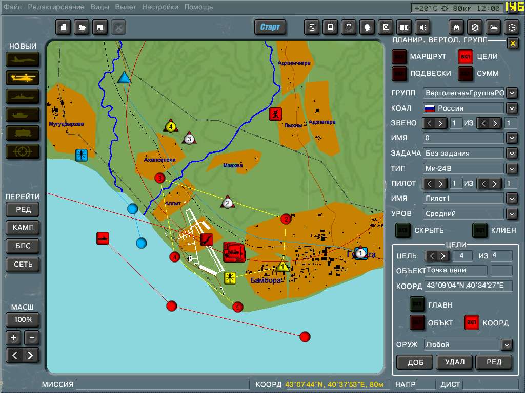The image size is (525, 393).
Task: Select the new airplane group icon
Action: tap(23, 59)
